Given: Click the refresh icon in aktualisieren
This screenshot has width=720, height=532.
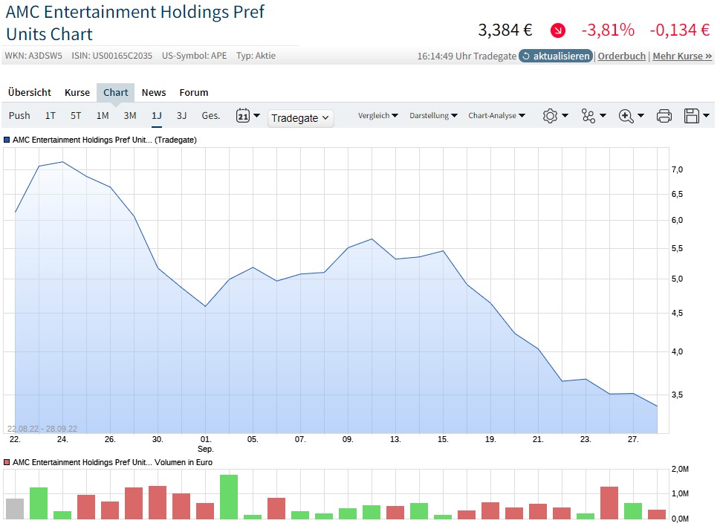Looking at the screenshot, I should tap(526, 56).
